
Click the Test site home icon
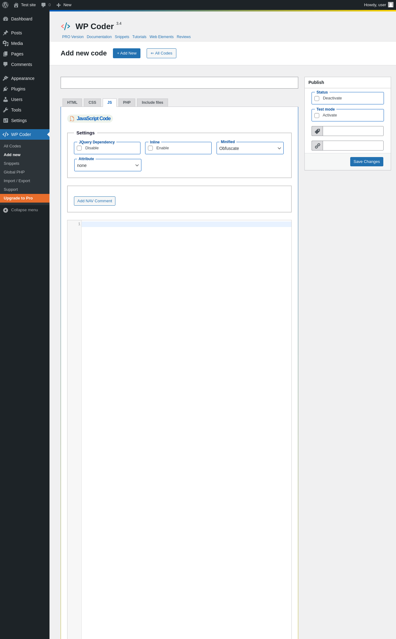pyautogui.click(x=16, y=5)
